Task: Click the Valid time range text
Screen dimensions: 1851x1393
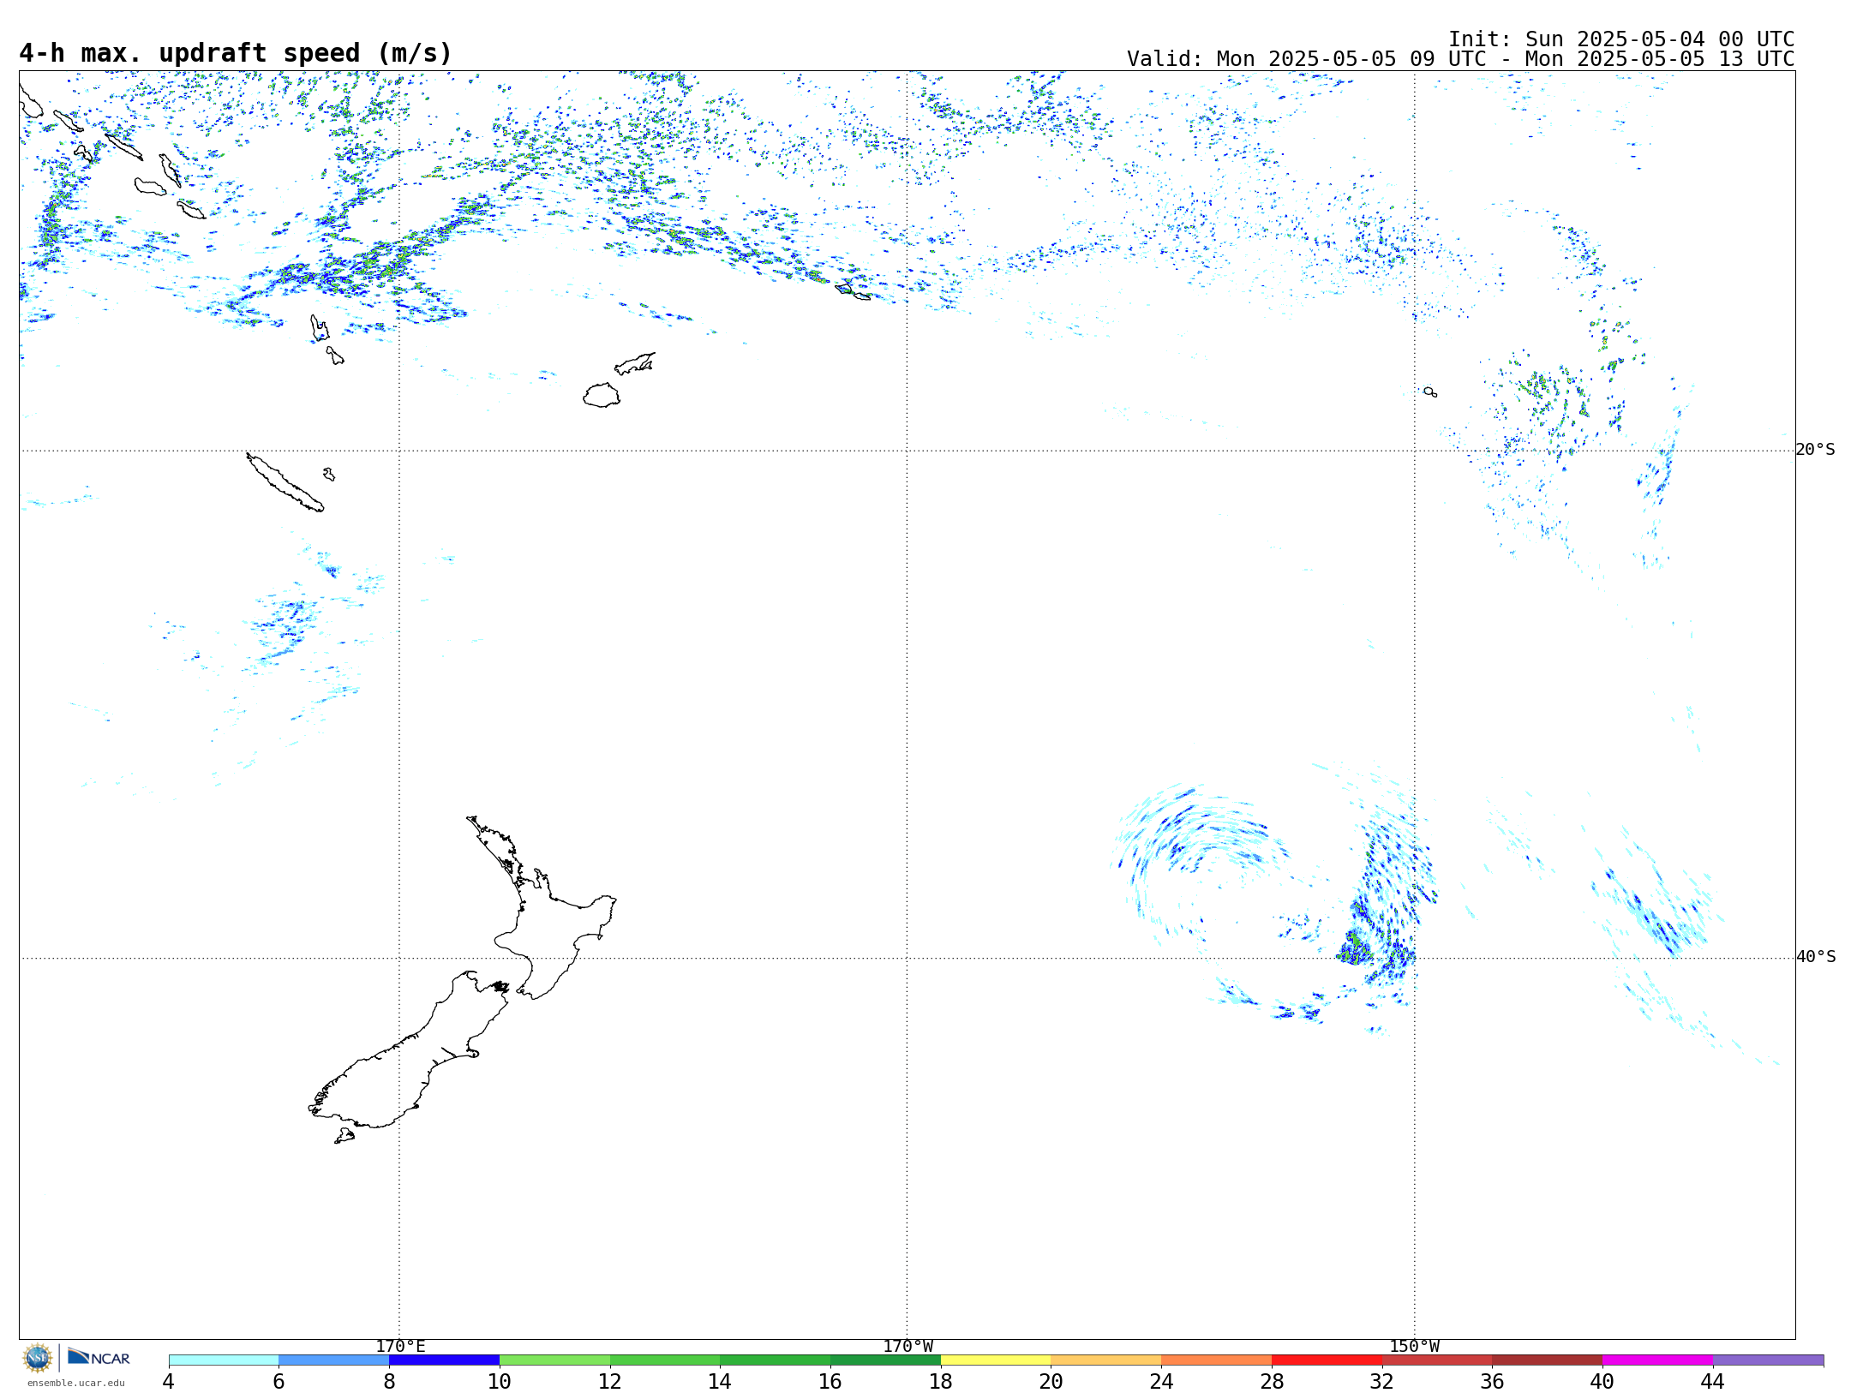Action: (1459, 59)
